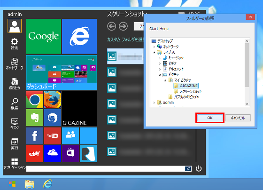Open Task (タスク) in sidebar

pyautogui.click(x=15, y=124)
